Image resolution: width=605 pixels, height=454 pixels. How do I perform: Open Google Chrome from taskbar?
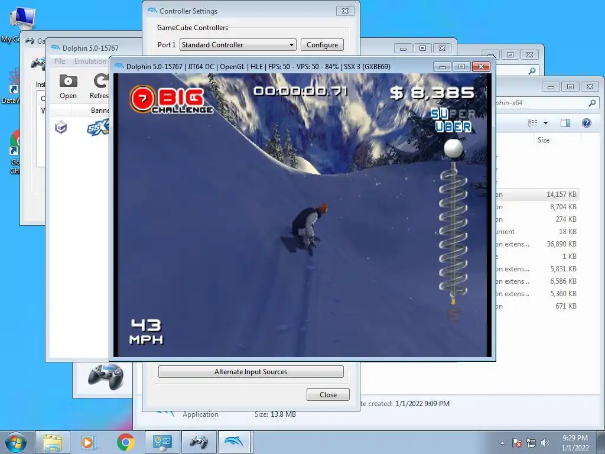coord(126,442)
